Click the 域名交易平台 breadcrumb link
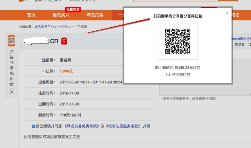Viewport: 251px width, 148px height. pos(44,27)
